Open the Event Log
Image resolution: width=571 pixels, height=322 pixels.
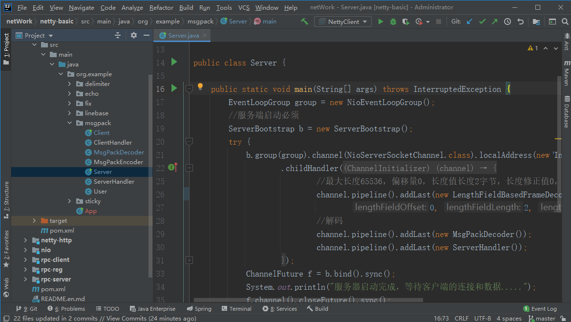pos(540,308)
